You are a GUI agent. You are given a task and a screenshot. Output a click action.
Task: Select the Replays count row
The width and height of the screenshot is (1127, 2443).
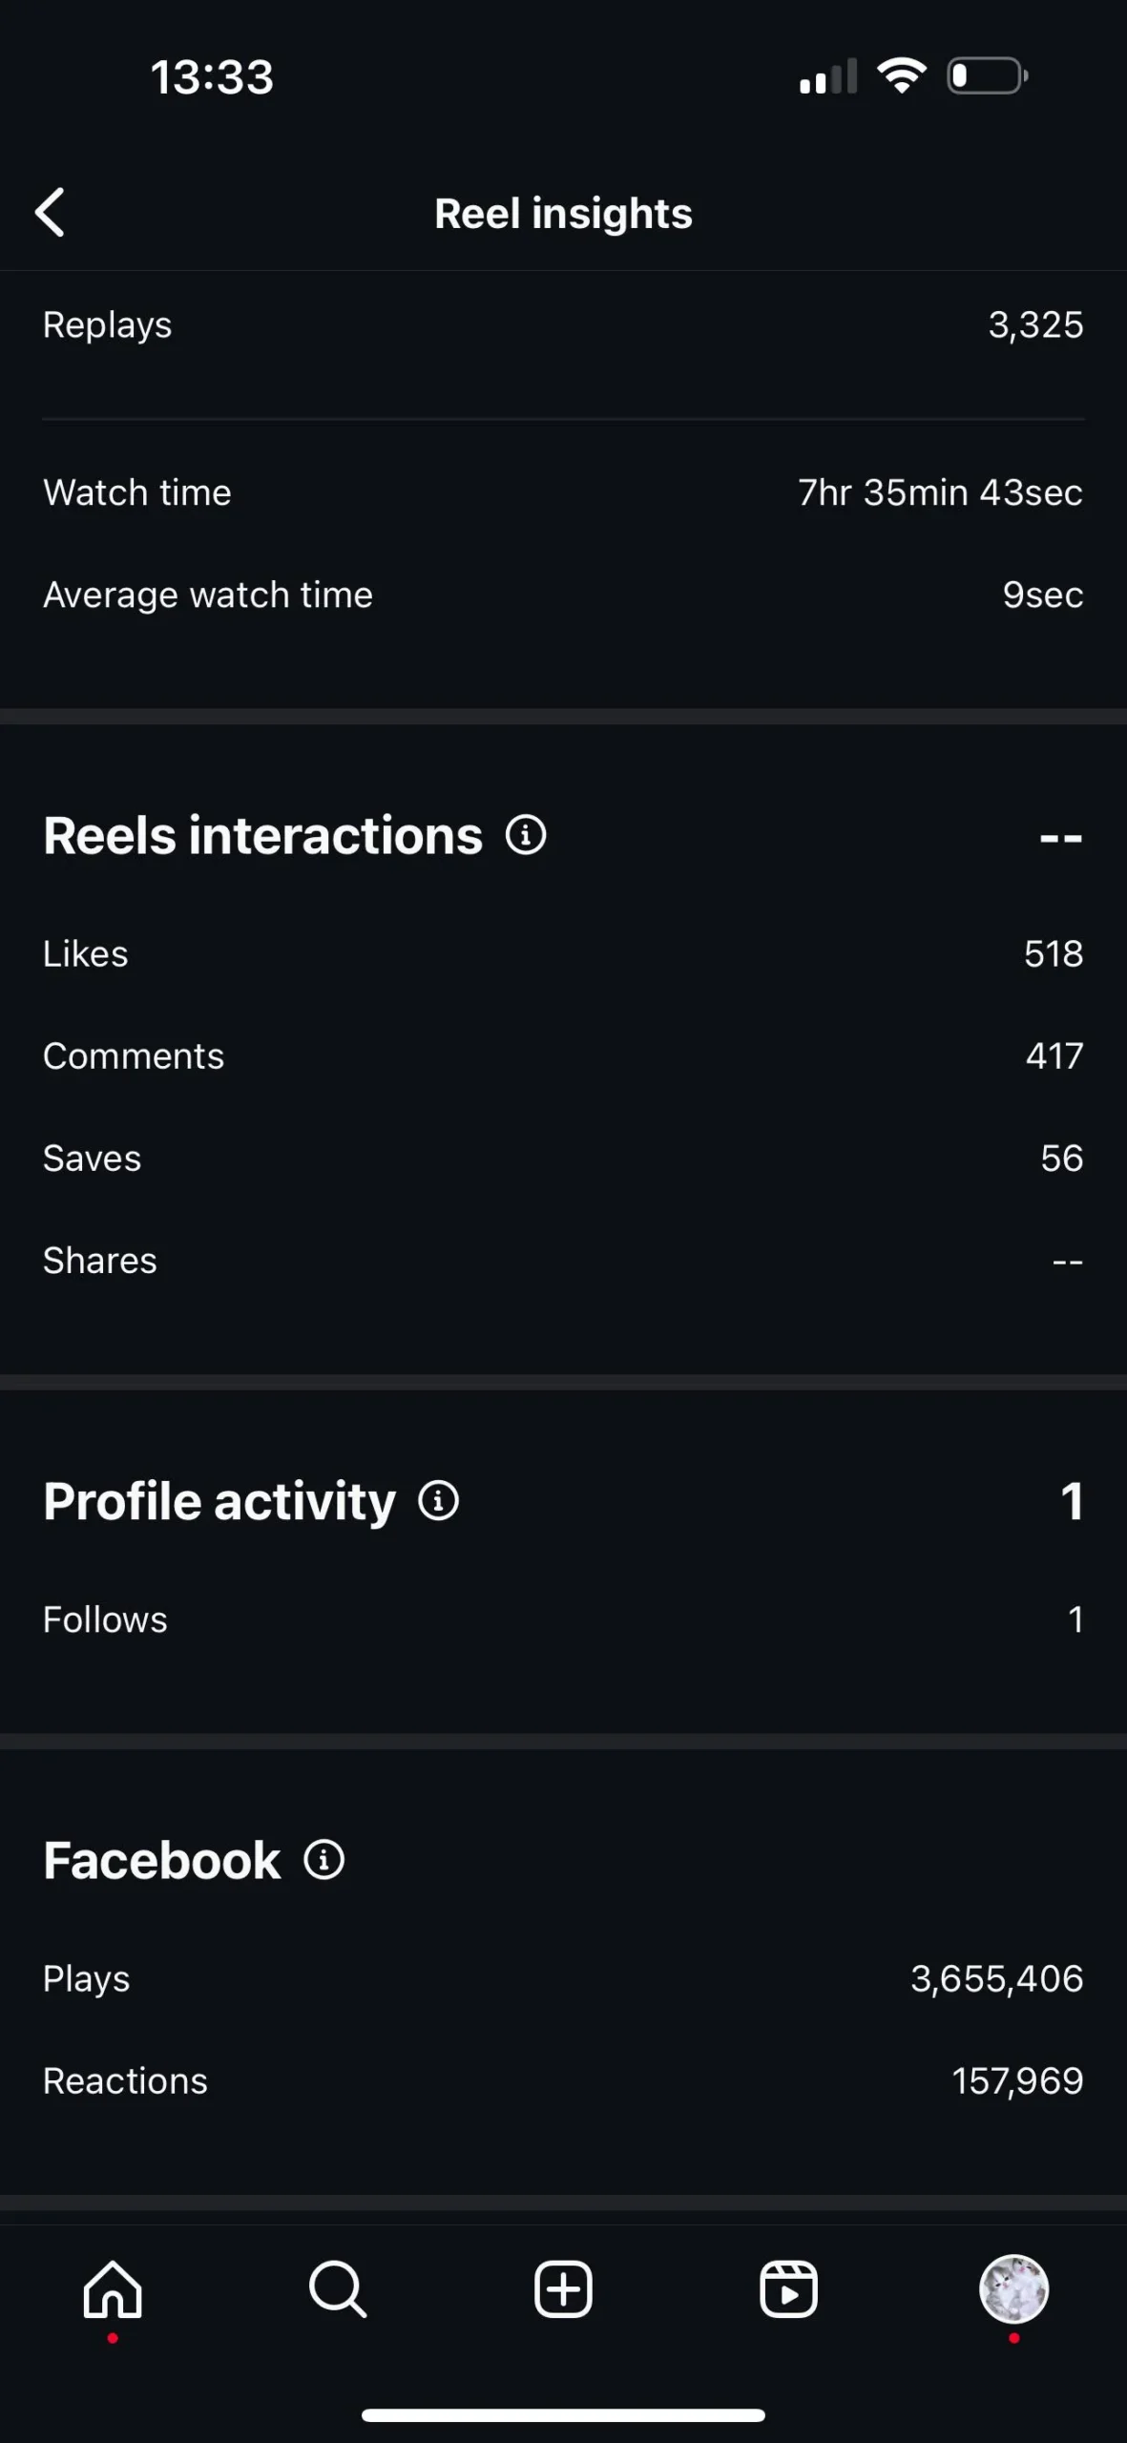tap(563, 325)
